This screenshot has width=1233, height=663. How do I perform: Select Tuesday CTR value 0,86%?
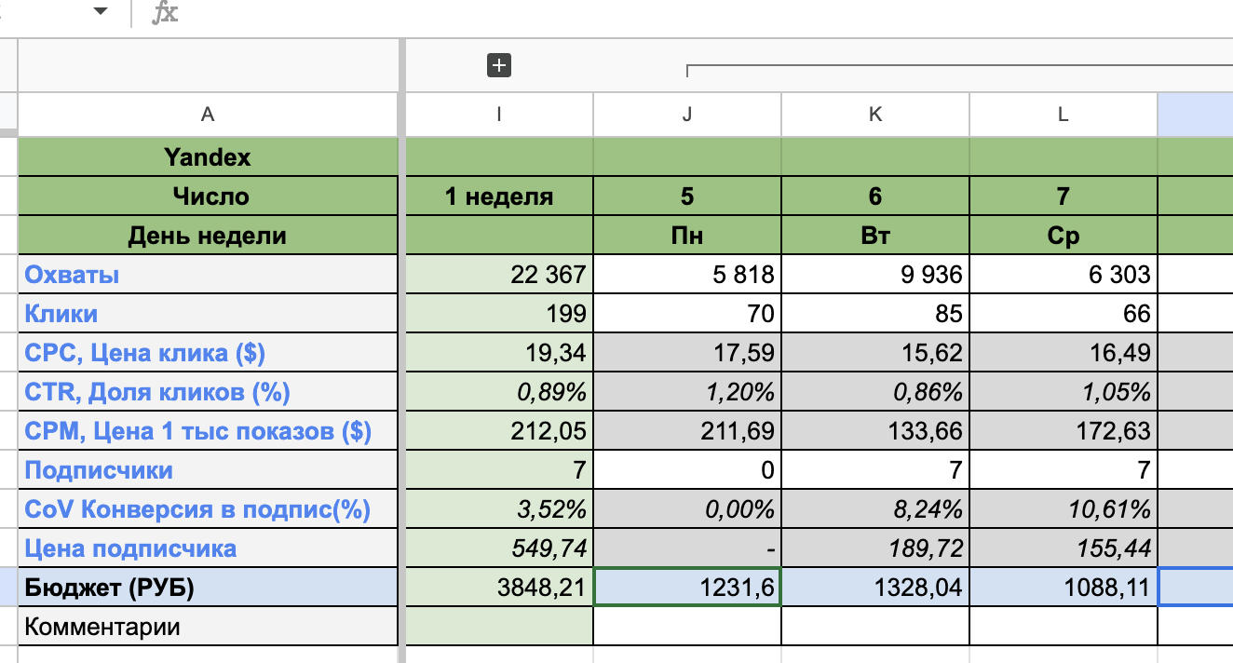pyautogui.click(x=875, y=392)
